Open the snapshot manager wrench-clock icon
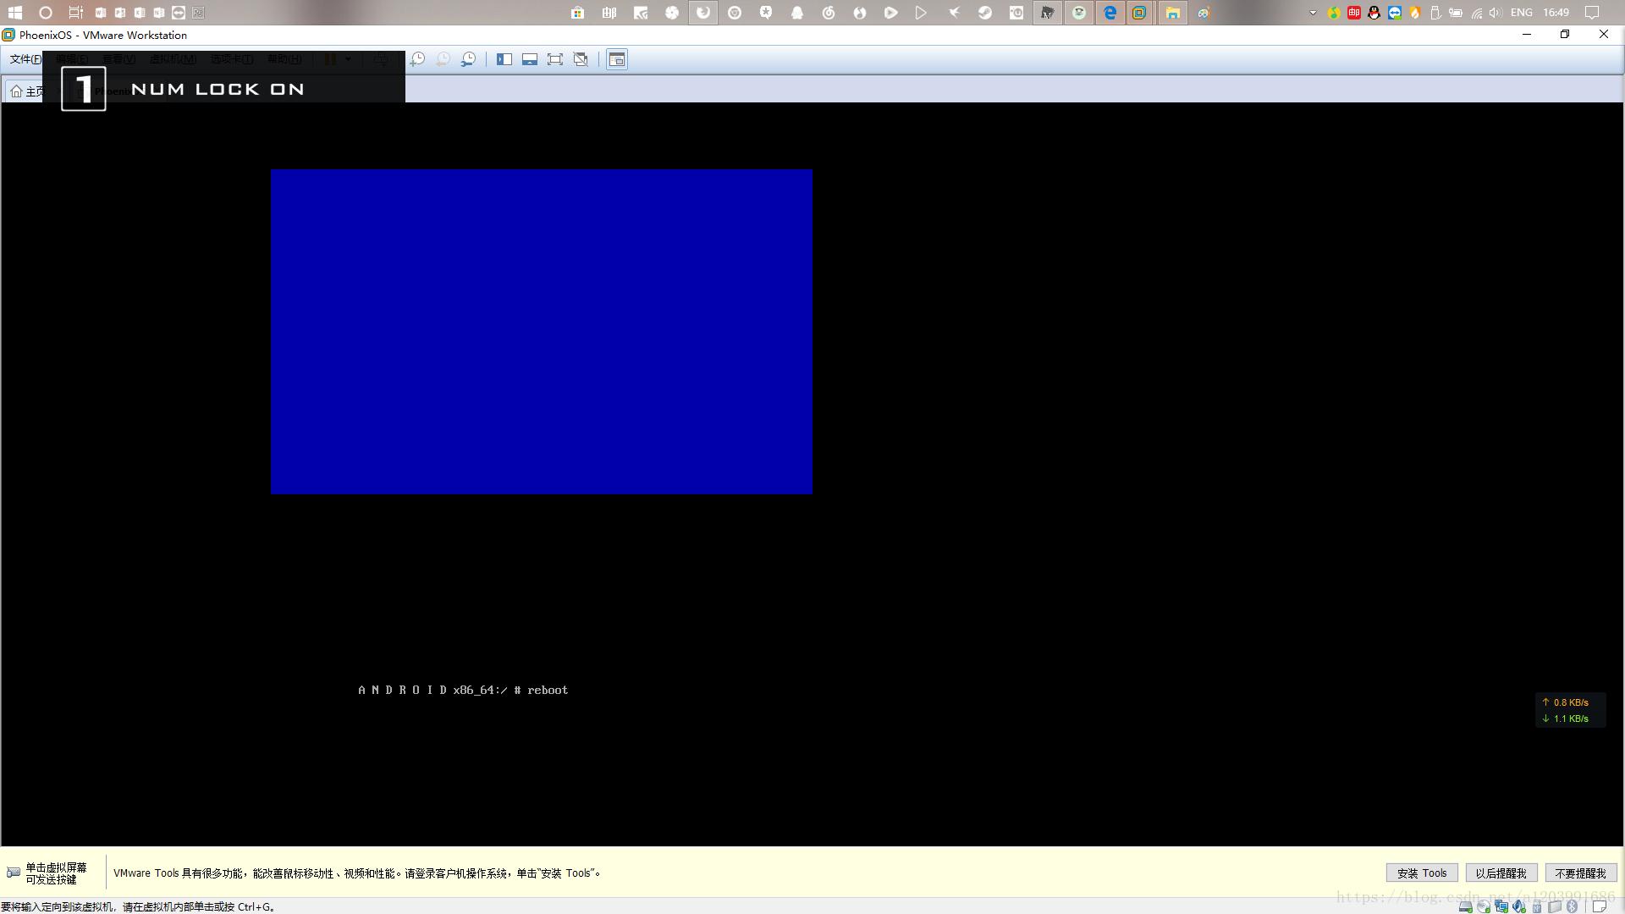 [468, 59]
